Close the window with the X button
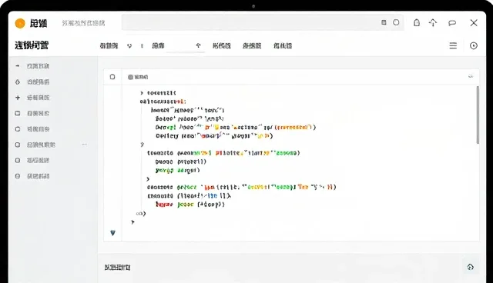Screen dimensions: 493x283 [x=474, y=22]
